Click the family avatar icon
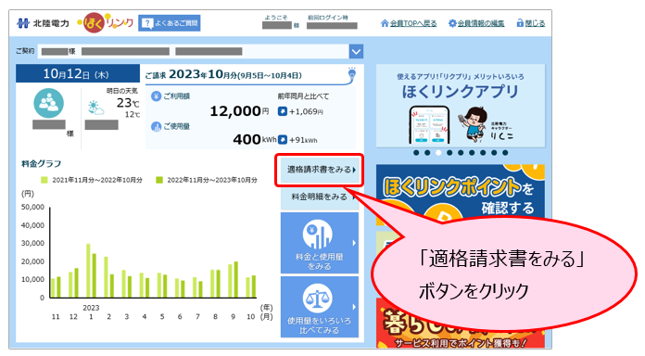This screenshot has width=645, height=356. (48, 103)
